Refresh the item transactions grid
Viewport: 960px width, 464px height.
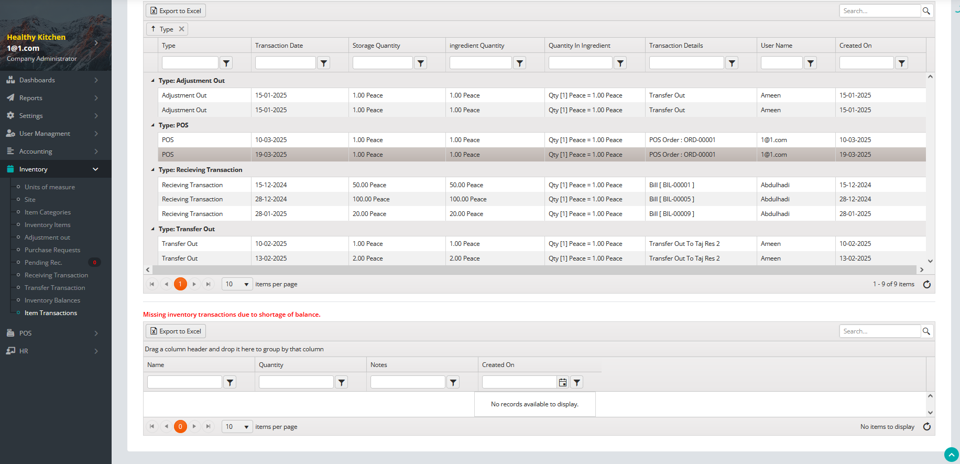click(926, 284)
